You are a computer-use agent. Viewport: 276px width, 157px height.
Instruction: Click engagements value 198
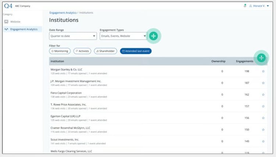[x=247, y=71]
